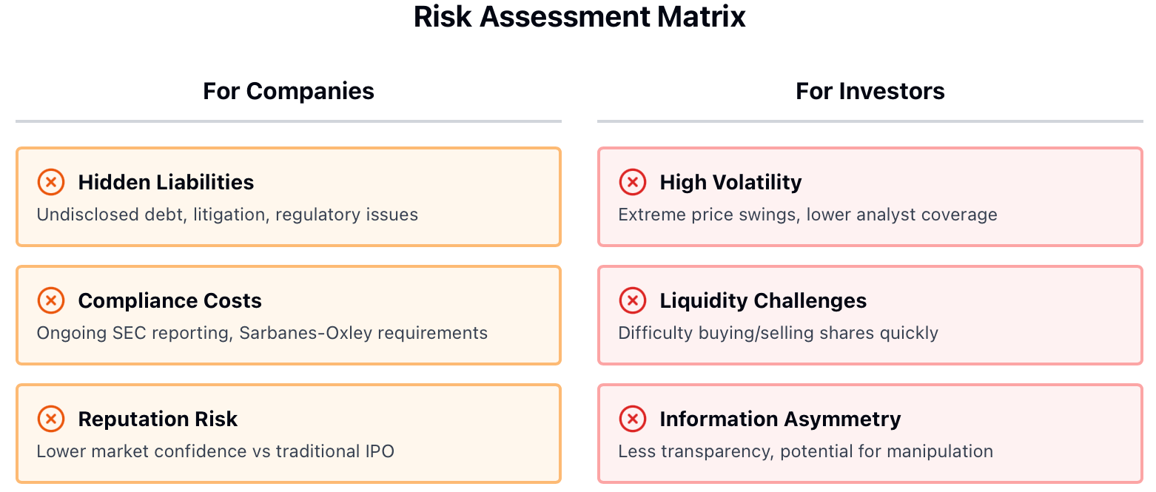Image resolution: width=1156 pixels, height=492 pixels.
Task: Click the For Companies column heading
Action: (x=289, y=91)
